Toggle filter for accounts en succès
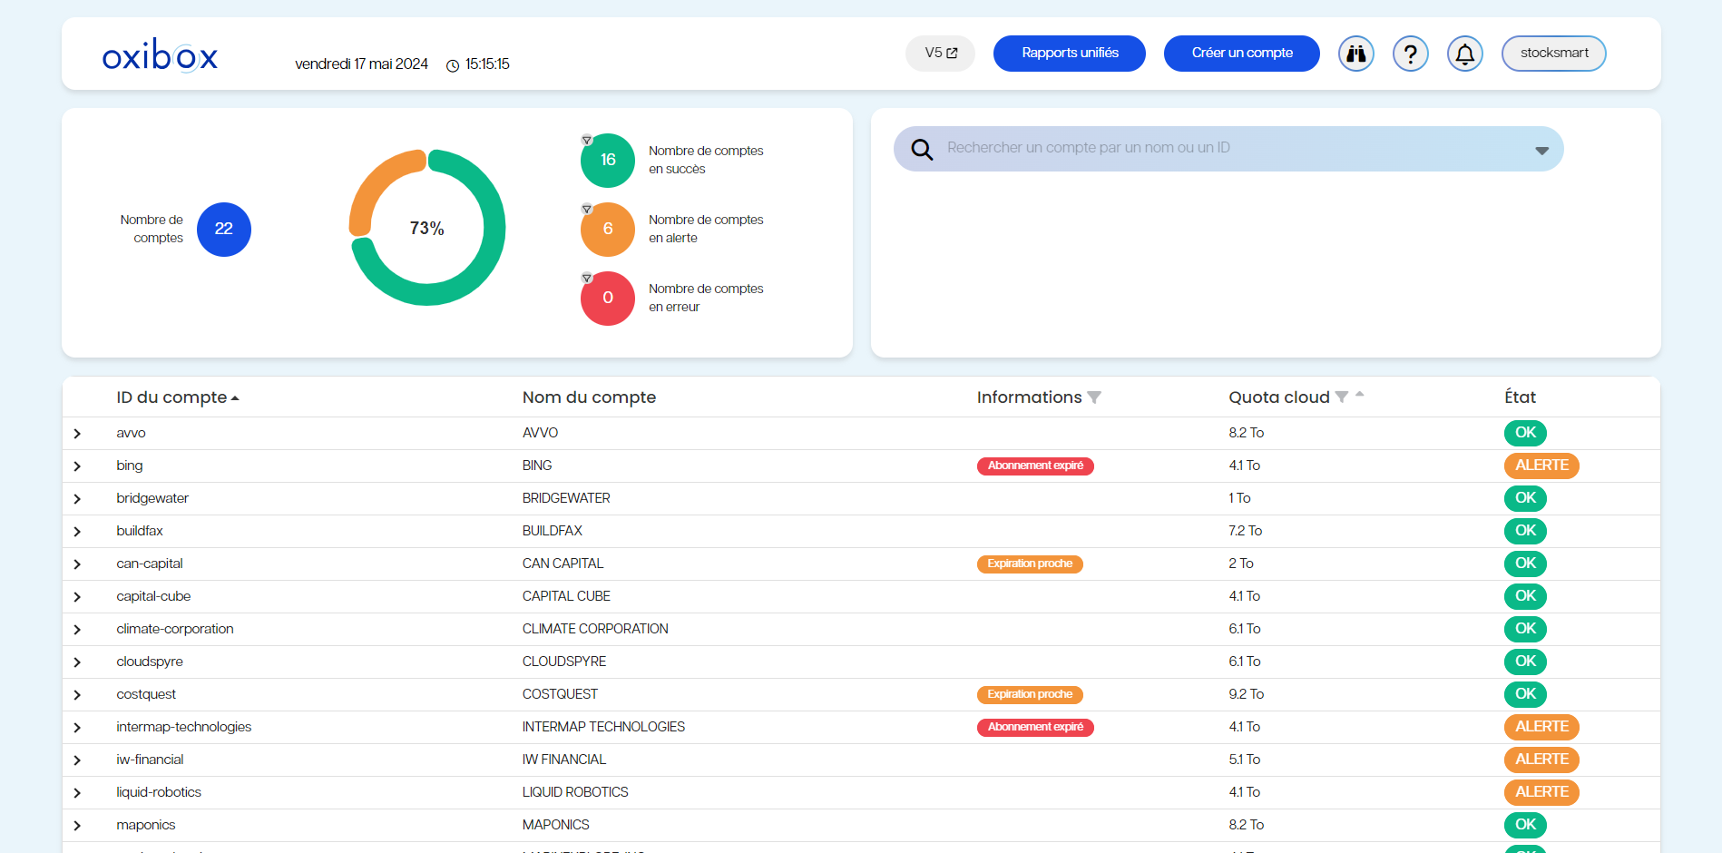 point(587,140)
